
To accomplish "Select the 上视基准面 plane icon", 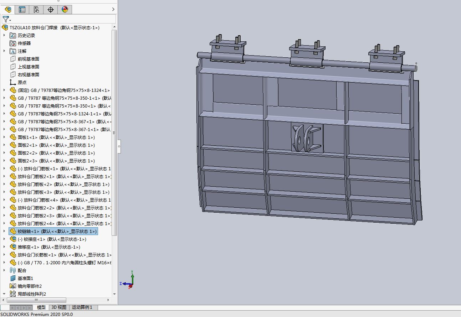I will (x=13, y=67).
